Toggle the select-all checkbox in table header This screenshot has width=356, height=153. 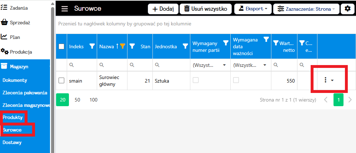coord(61,46)
